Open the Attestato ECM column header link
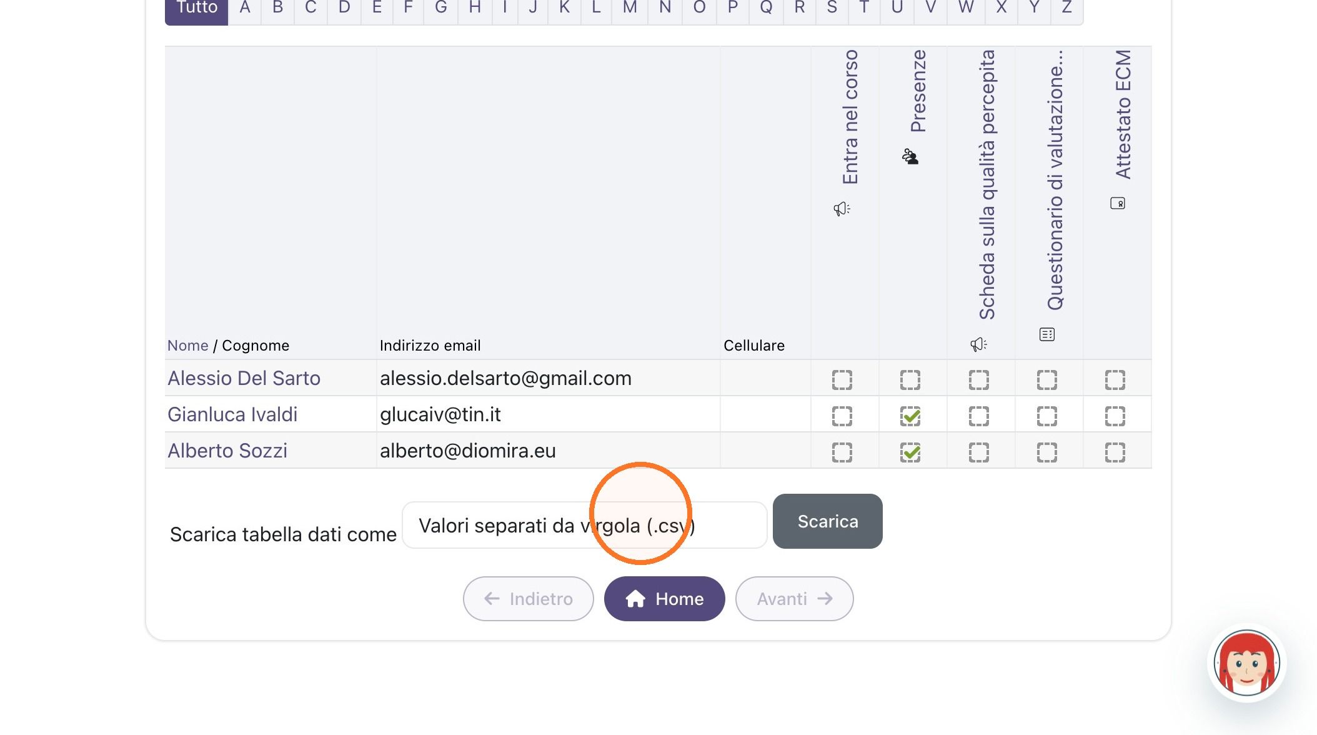 1123,114
